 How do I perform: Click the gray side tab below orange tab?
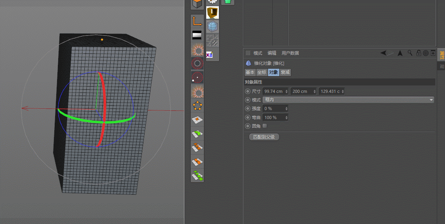[x=441, y=66]
